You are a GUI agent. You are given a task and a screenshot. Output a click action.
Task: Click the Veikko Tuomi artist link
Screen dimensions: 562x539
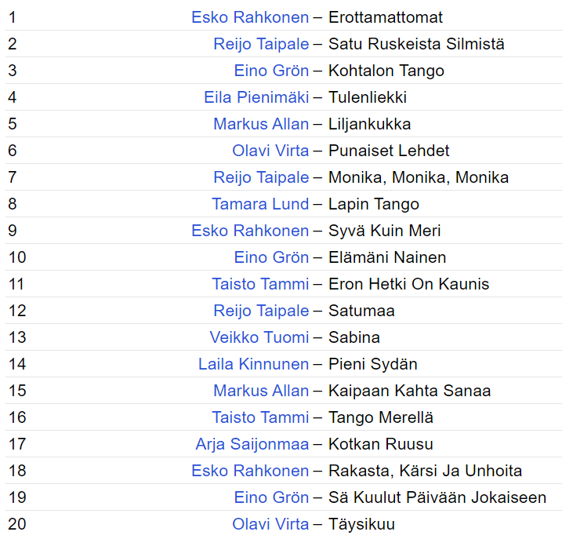coord(259,337)
